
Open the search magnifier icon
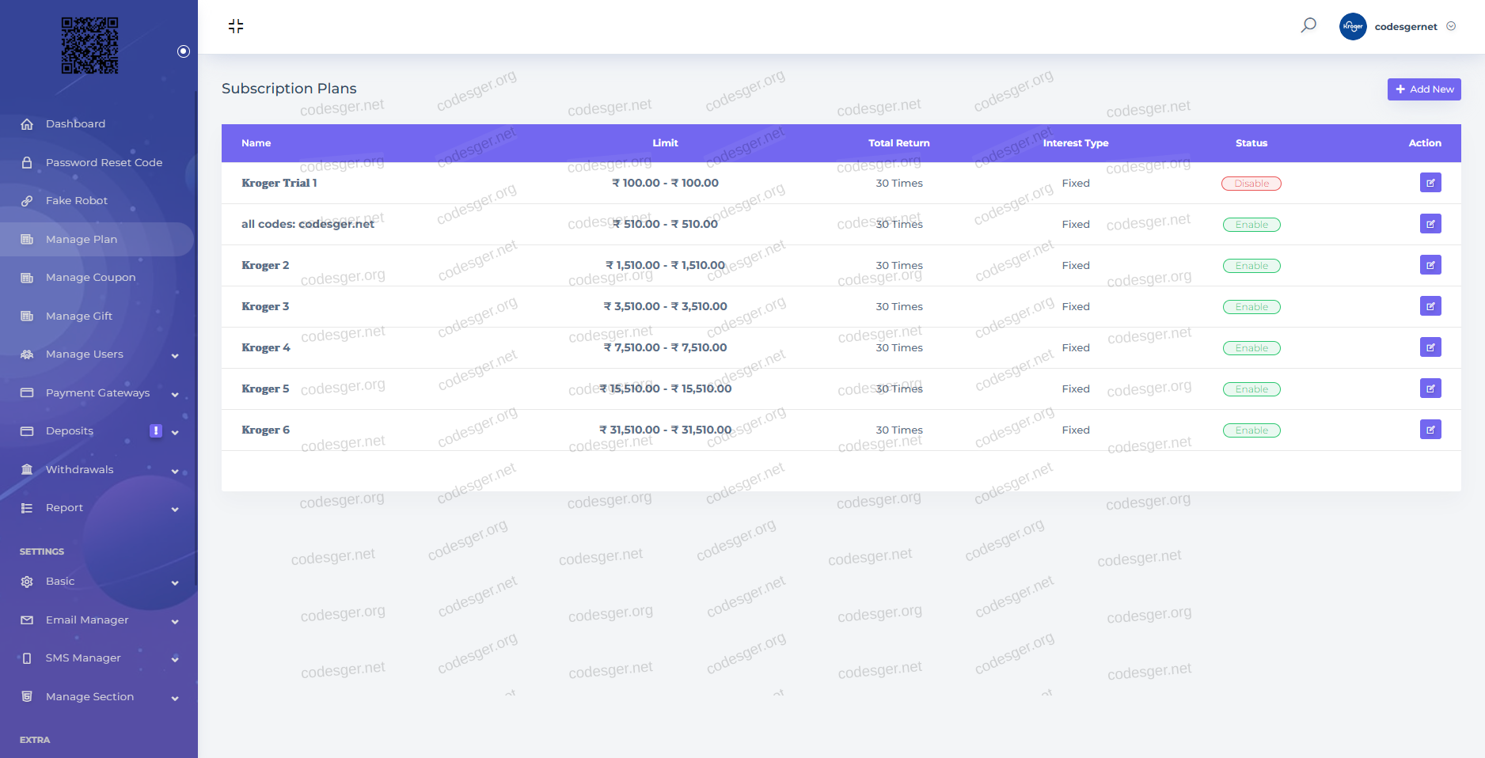[1308, 25]
